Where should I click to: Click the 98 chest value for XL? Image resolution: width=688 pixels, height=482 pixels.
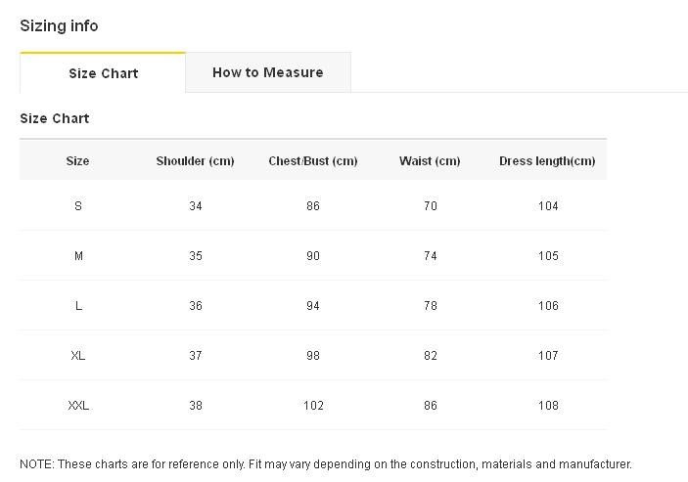(x=313, y=355)
